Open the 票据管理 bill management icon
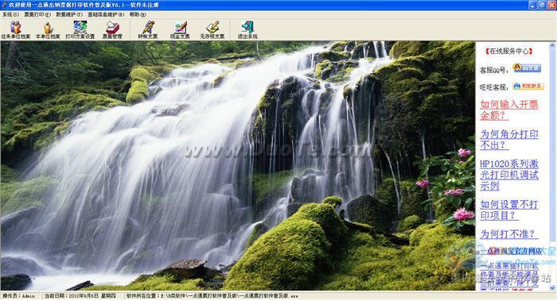Image resolution: width=557 pixels, height=300 pixels. tap(112, 29)
